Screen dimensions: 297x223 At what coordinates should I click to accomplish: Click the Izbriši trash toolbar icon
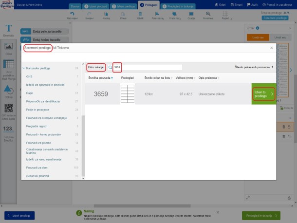coord(140,14)
